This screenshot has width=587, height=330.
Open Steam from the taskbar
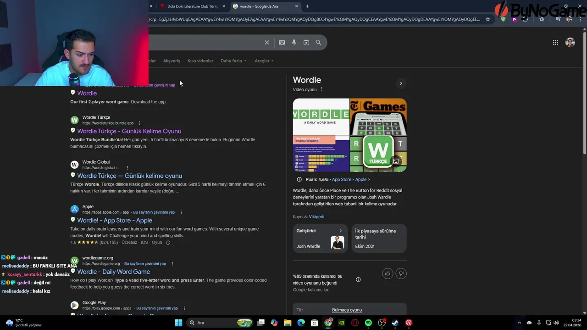(x=395, y=323)
